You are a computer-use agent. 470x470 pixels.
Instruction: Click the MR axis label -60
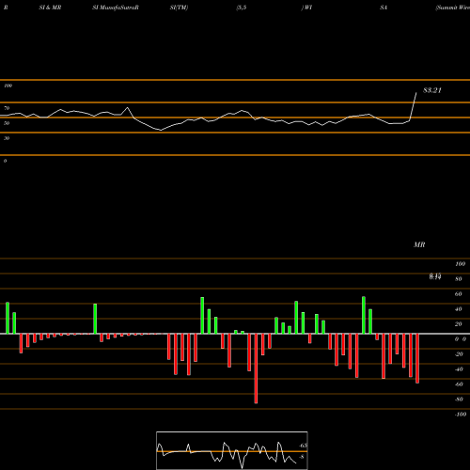459,384
